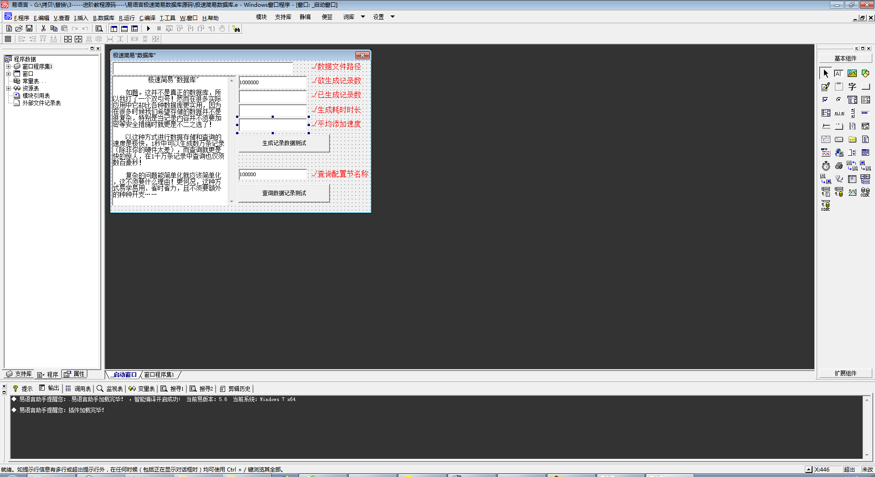
Task: Pick the Checkbox component from palette
Action: pos(825,100)
